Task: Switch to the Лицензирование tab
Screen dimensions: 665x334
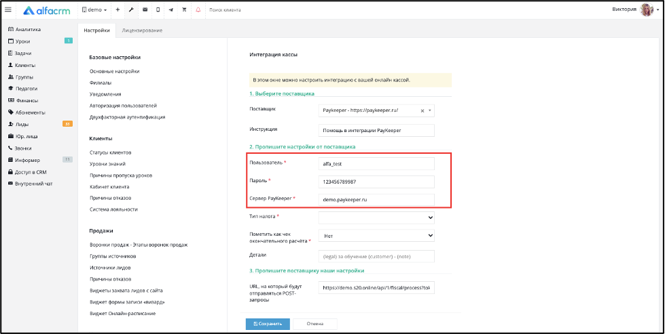Action: click(142, 30)
